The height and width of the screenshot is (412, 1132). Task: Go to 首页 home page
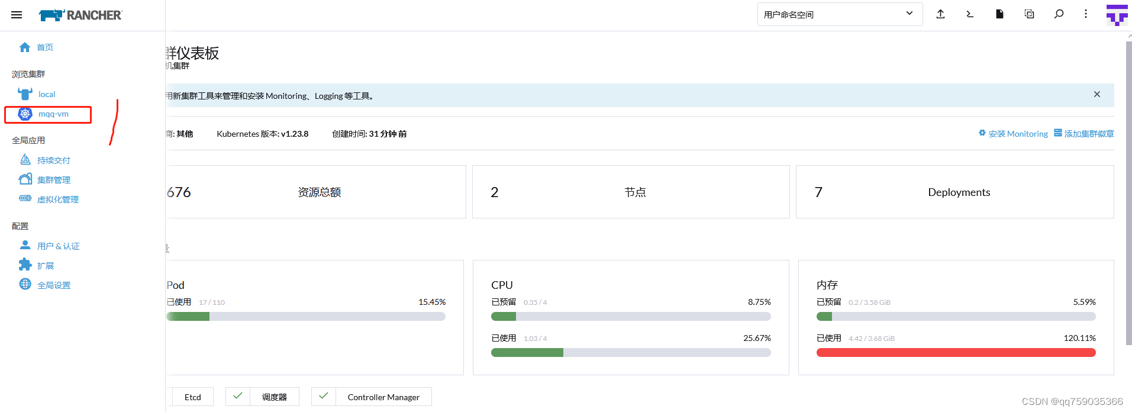coord(45,47)
